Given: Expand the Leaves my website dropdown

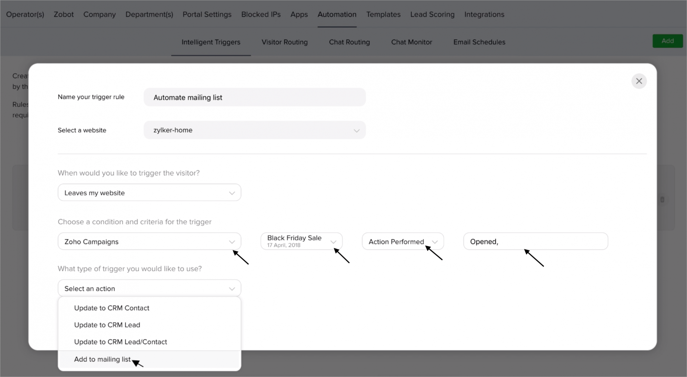Looking at the screenshot, I should (x=149, y=193).
